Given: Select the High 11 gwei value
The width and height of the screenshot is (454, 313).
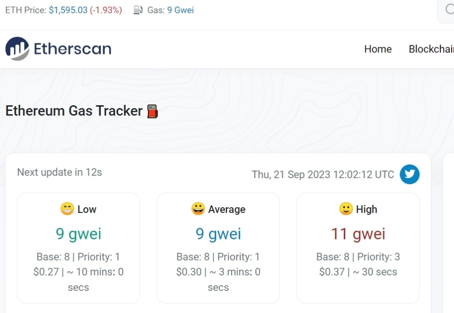Looking at the screenshot, I should (358, 234).
